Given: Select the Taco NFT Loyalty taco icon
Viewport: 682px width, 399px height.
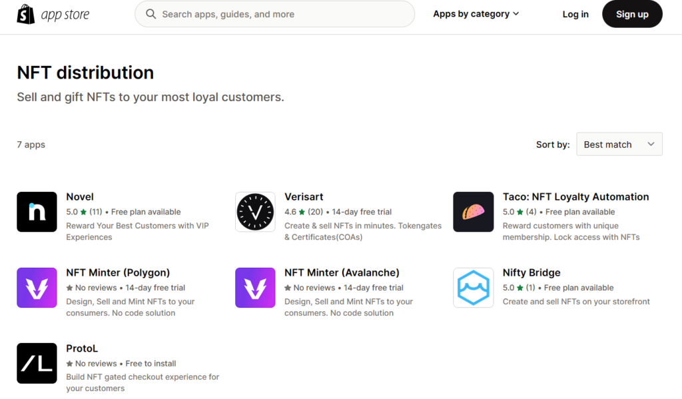Looking at the screenshot, I should coord(474,212).
